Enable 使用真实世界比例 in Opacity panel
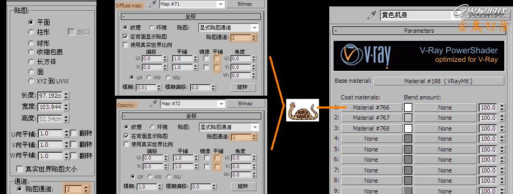The width and height of the screenshot is (513, 194). click(x=126, y=144)
